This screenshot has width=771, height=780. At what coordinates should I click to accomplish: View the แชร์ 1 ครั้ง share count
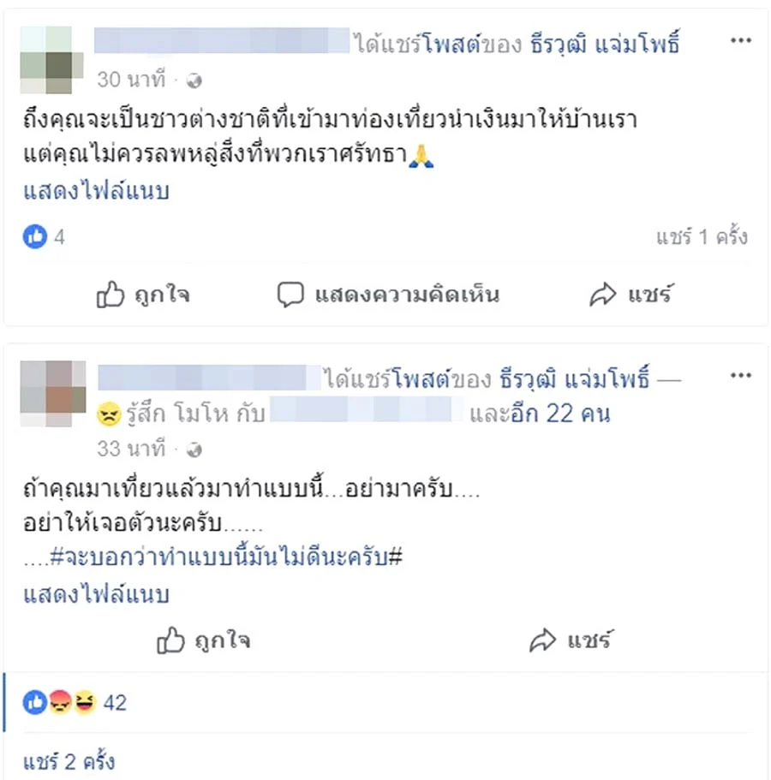coord(702,237)
